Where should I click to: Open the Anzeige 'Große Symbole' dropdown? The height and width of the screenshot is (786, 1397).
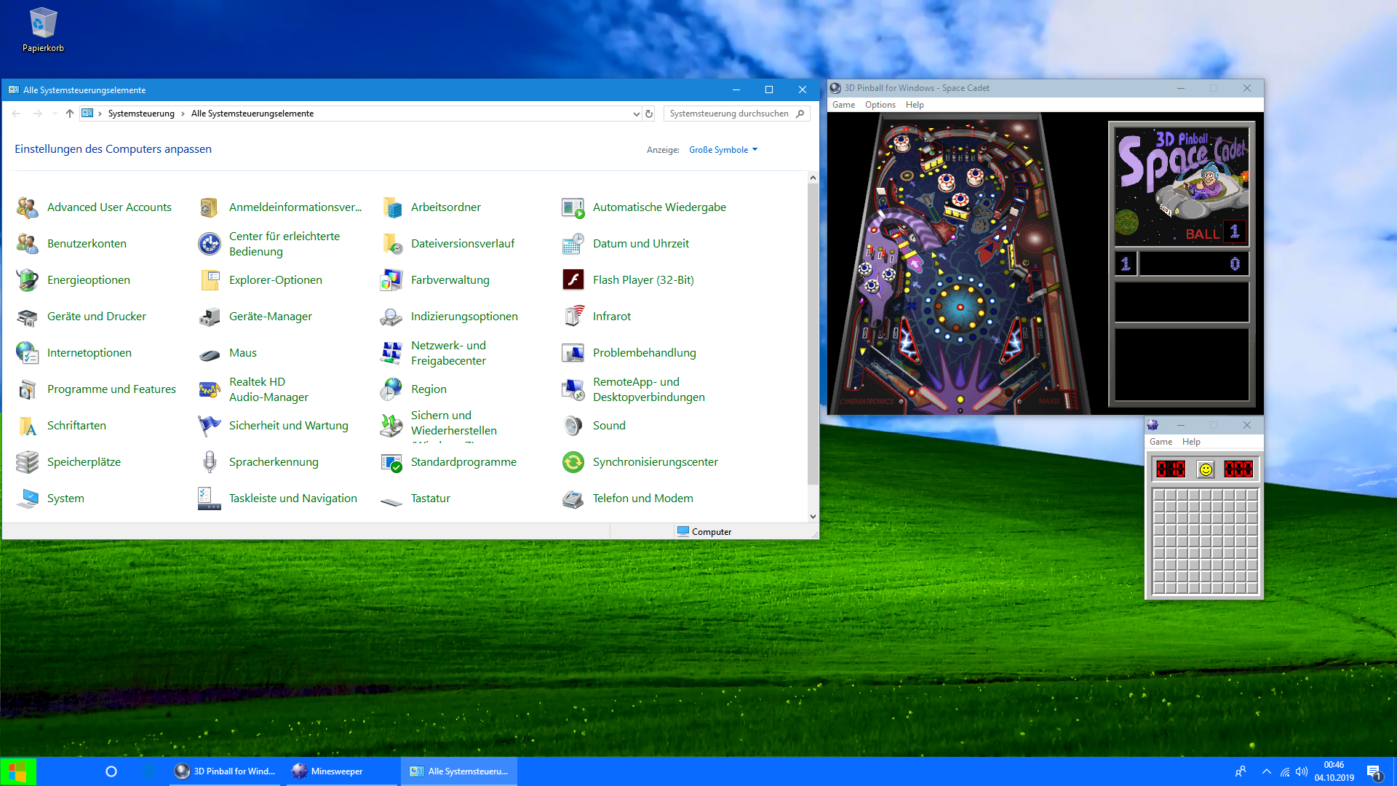[723, 150]
